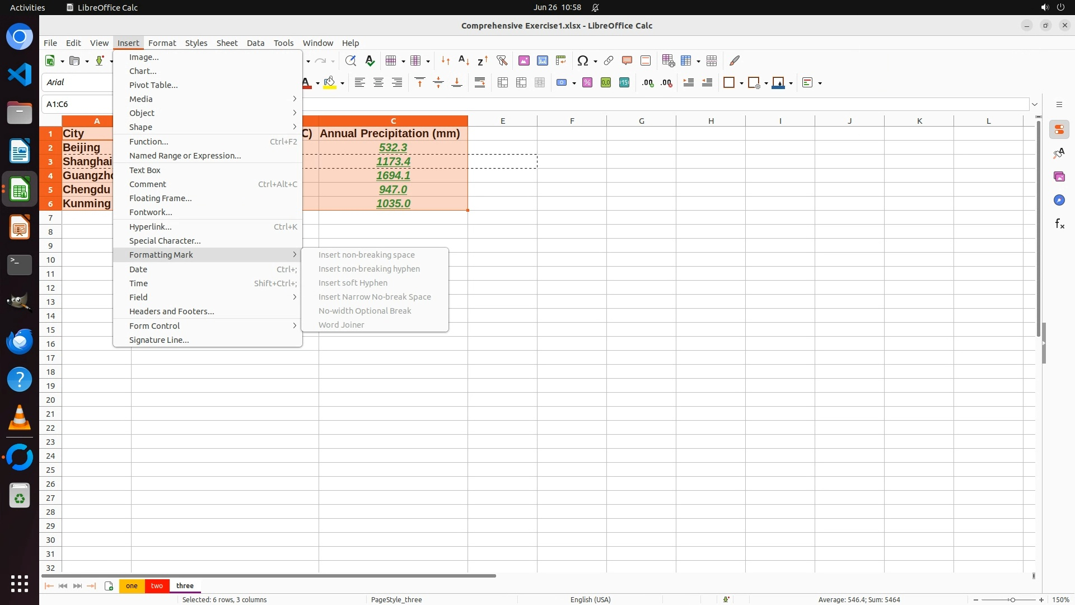
Task: Apply the yellow background color swatch
Action: pos(330,83)
